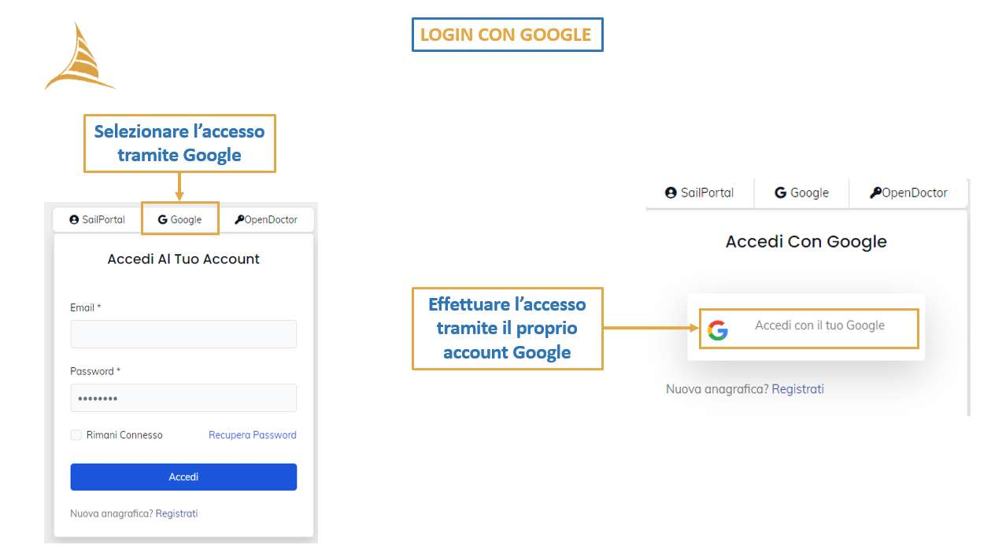Open Registrati link in right panel
Viewport: 991px width, 548px height.
[x=797, y=388]
